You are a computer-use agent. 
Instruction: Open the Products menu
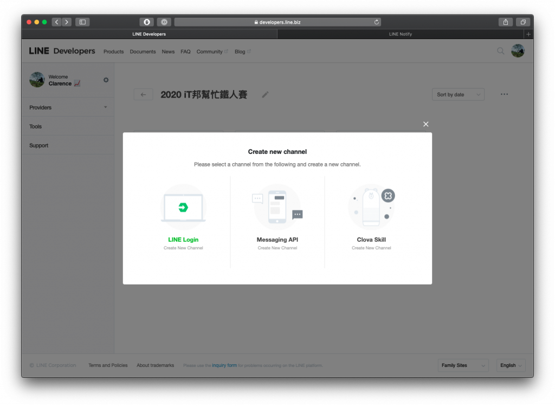coord(114,51)
